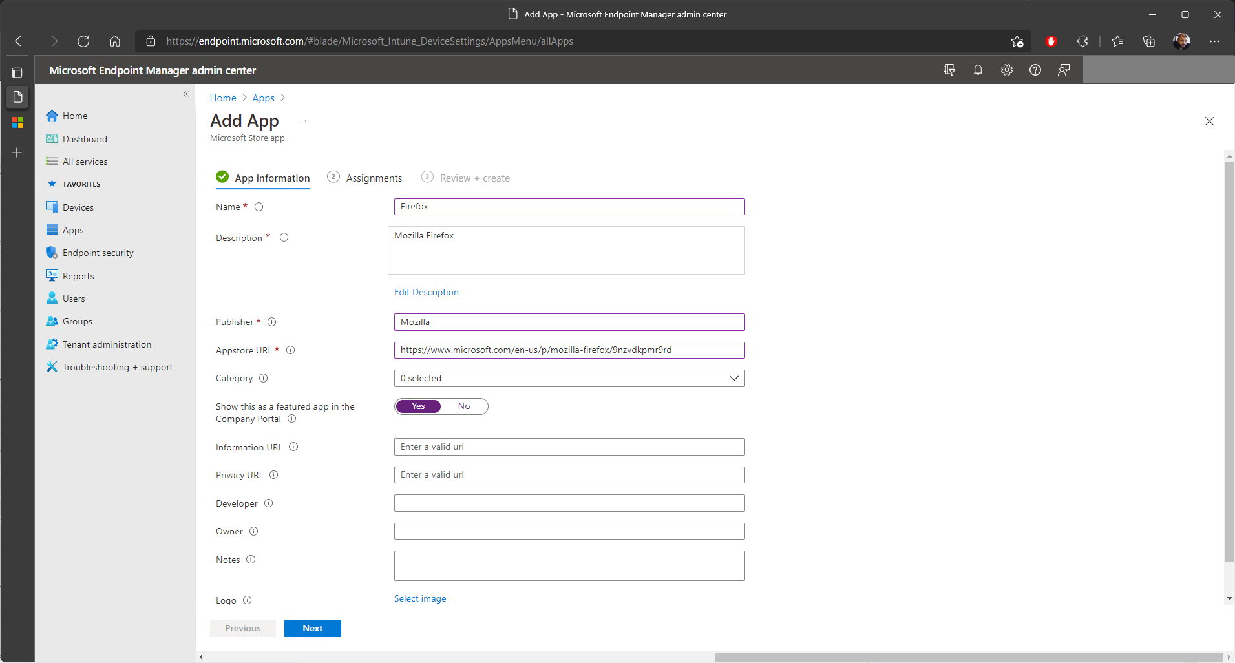
Task: Open Reports section
Action: pos(78,276)
